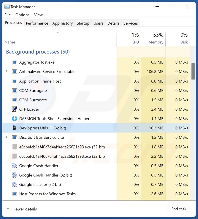Click the DevExpress.Utils.UI process icon
The image size is (198, 219).
(14, 128)
